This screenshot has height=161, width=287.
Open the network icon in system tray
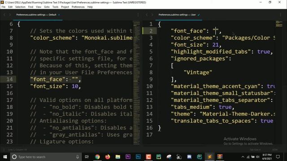pyautogui.click(x=248, y=157)
